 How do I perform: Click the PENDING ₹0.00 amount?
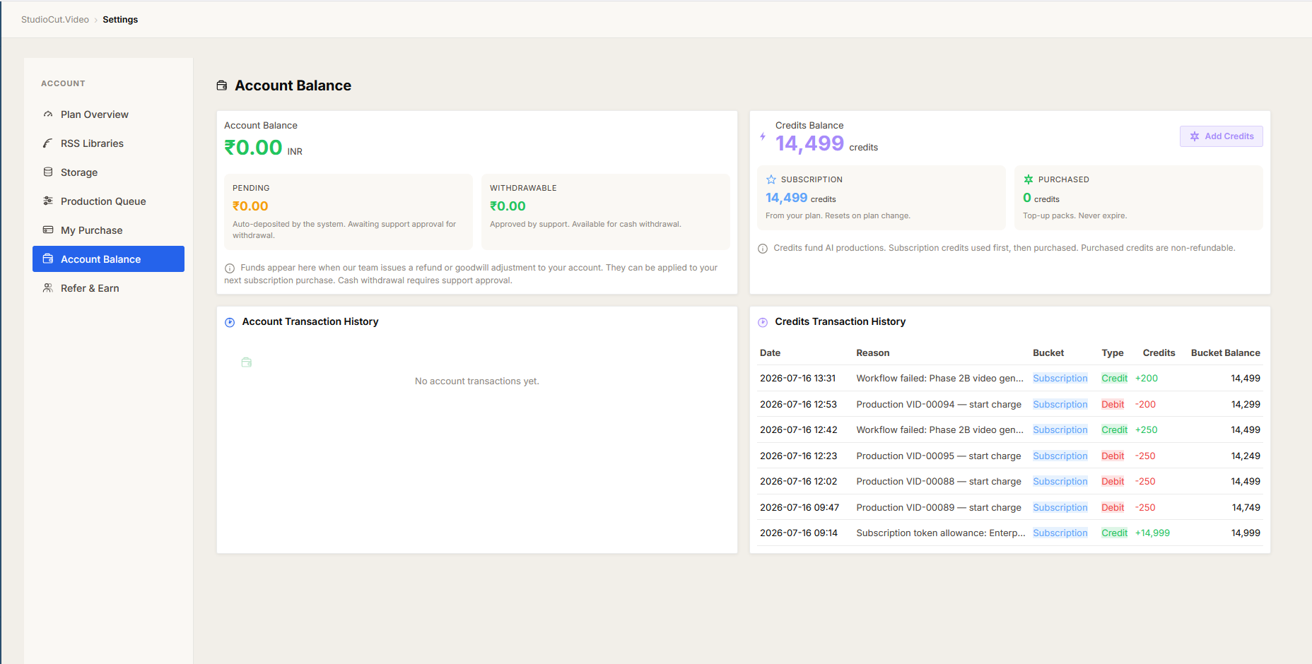(x=250, y=206)
